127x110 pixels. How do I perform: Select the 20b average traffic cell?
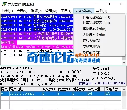coord(96,94)
